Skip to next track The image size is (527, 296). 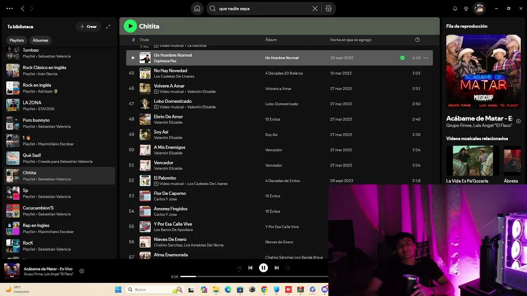(277, 268)
